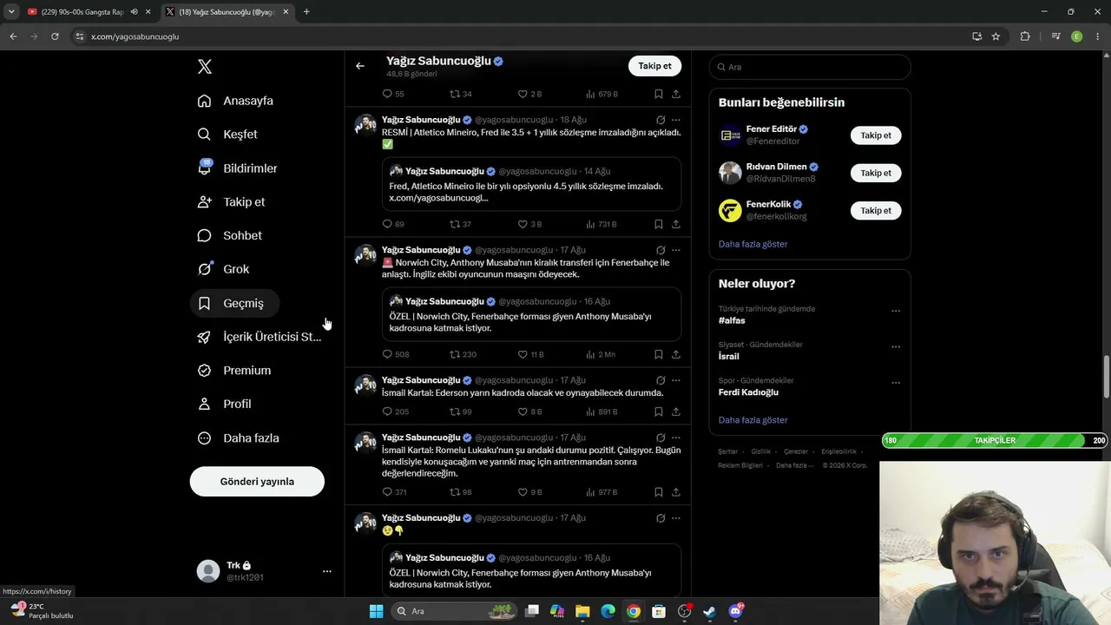This screenshot has height=625, width=1111.
Task: Bookmark the Norwich City Musaba tweet
Action: pos(658,354)
